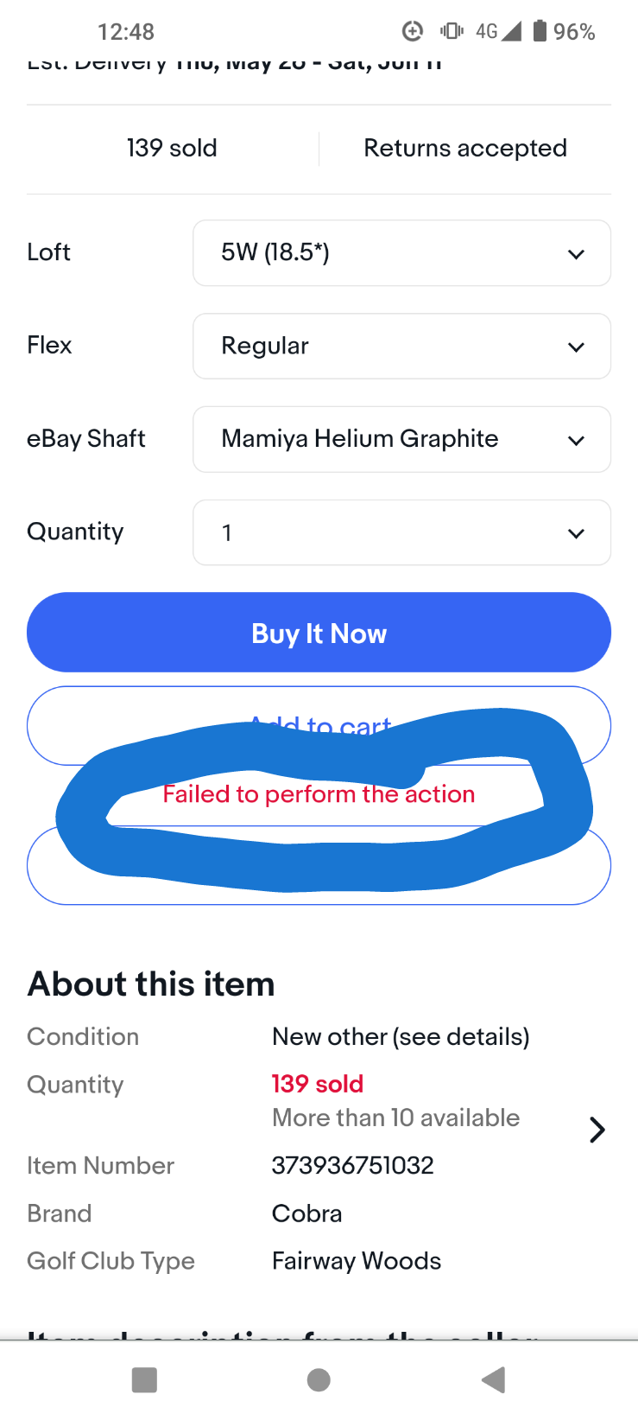Open the eBay Shaft dropdown
This screenshot has width=638, height=1420.
[x=401, y=439]
